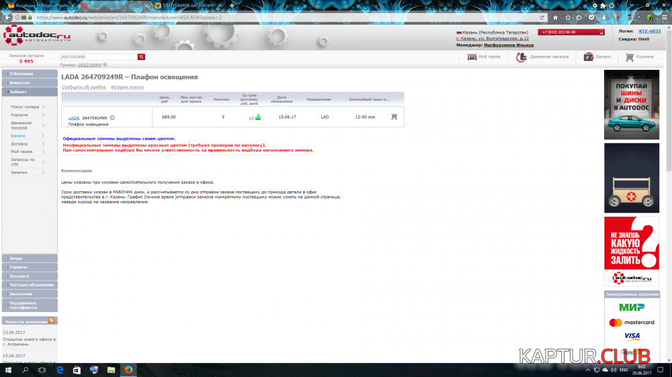Expand the Каталоги sidebar section
Viewport: 672px width, 377px height.
coord(30,276)
